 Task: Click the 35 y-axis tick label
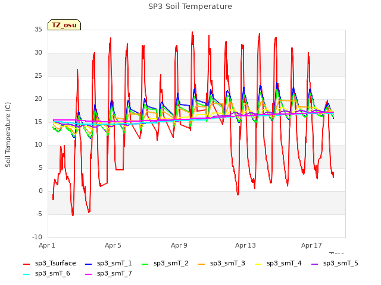[x=38, y=30]
